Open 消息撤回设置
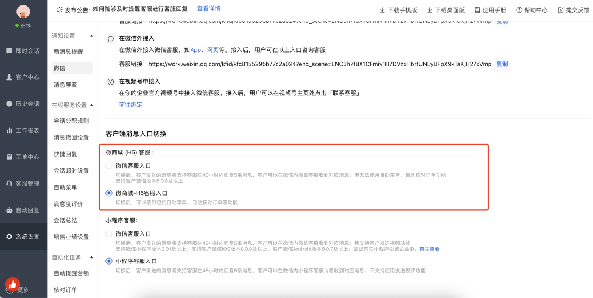Image resolution: width=593 pixels, height=298 pixels. click(72, 137)
